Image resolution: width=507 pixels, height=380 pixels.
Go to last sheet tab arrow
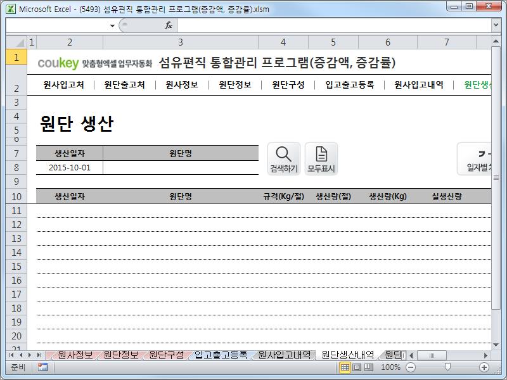coord(39,355)
